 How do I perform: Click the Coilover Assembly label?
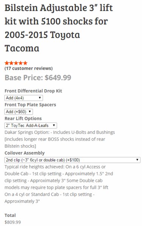(25, 153)
